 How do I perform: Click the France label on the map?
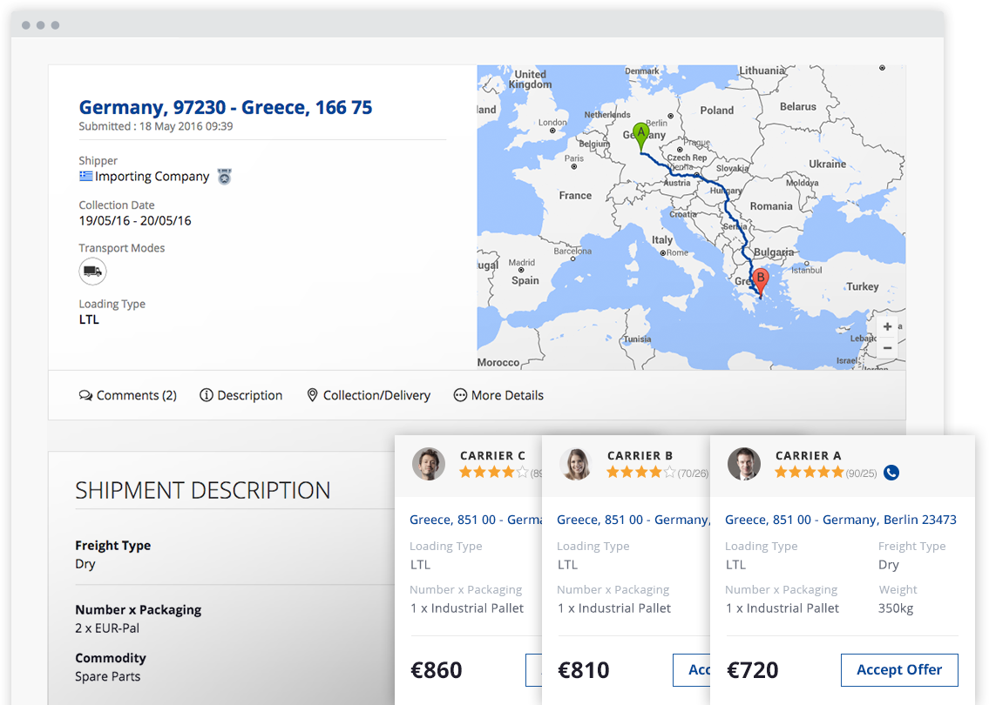(575, 195)
